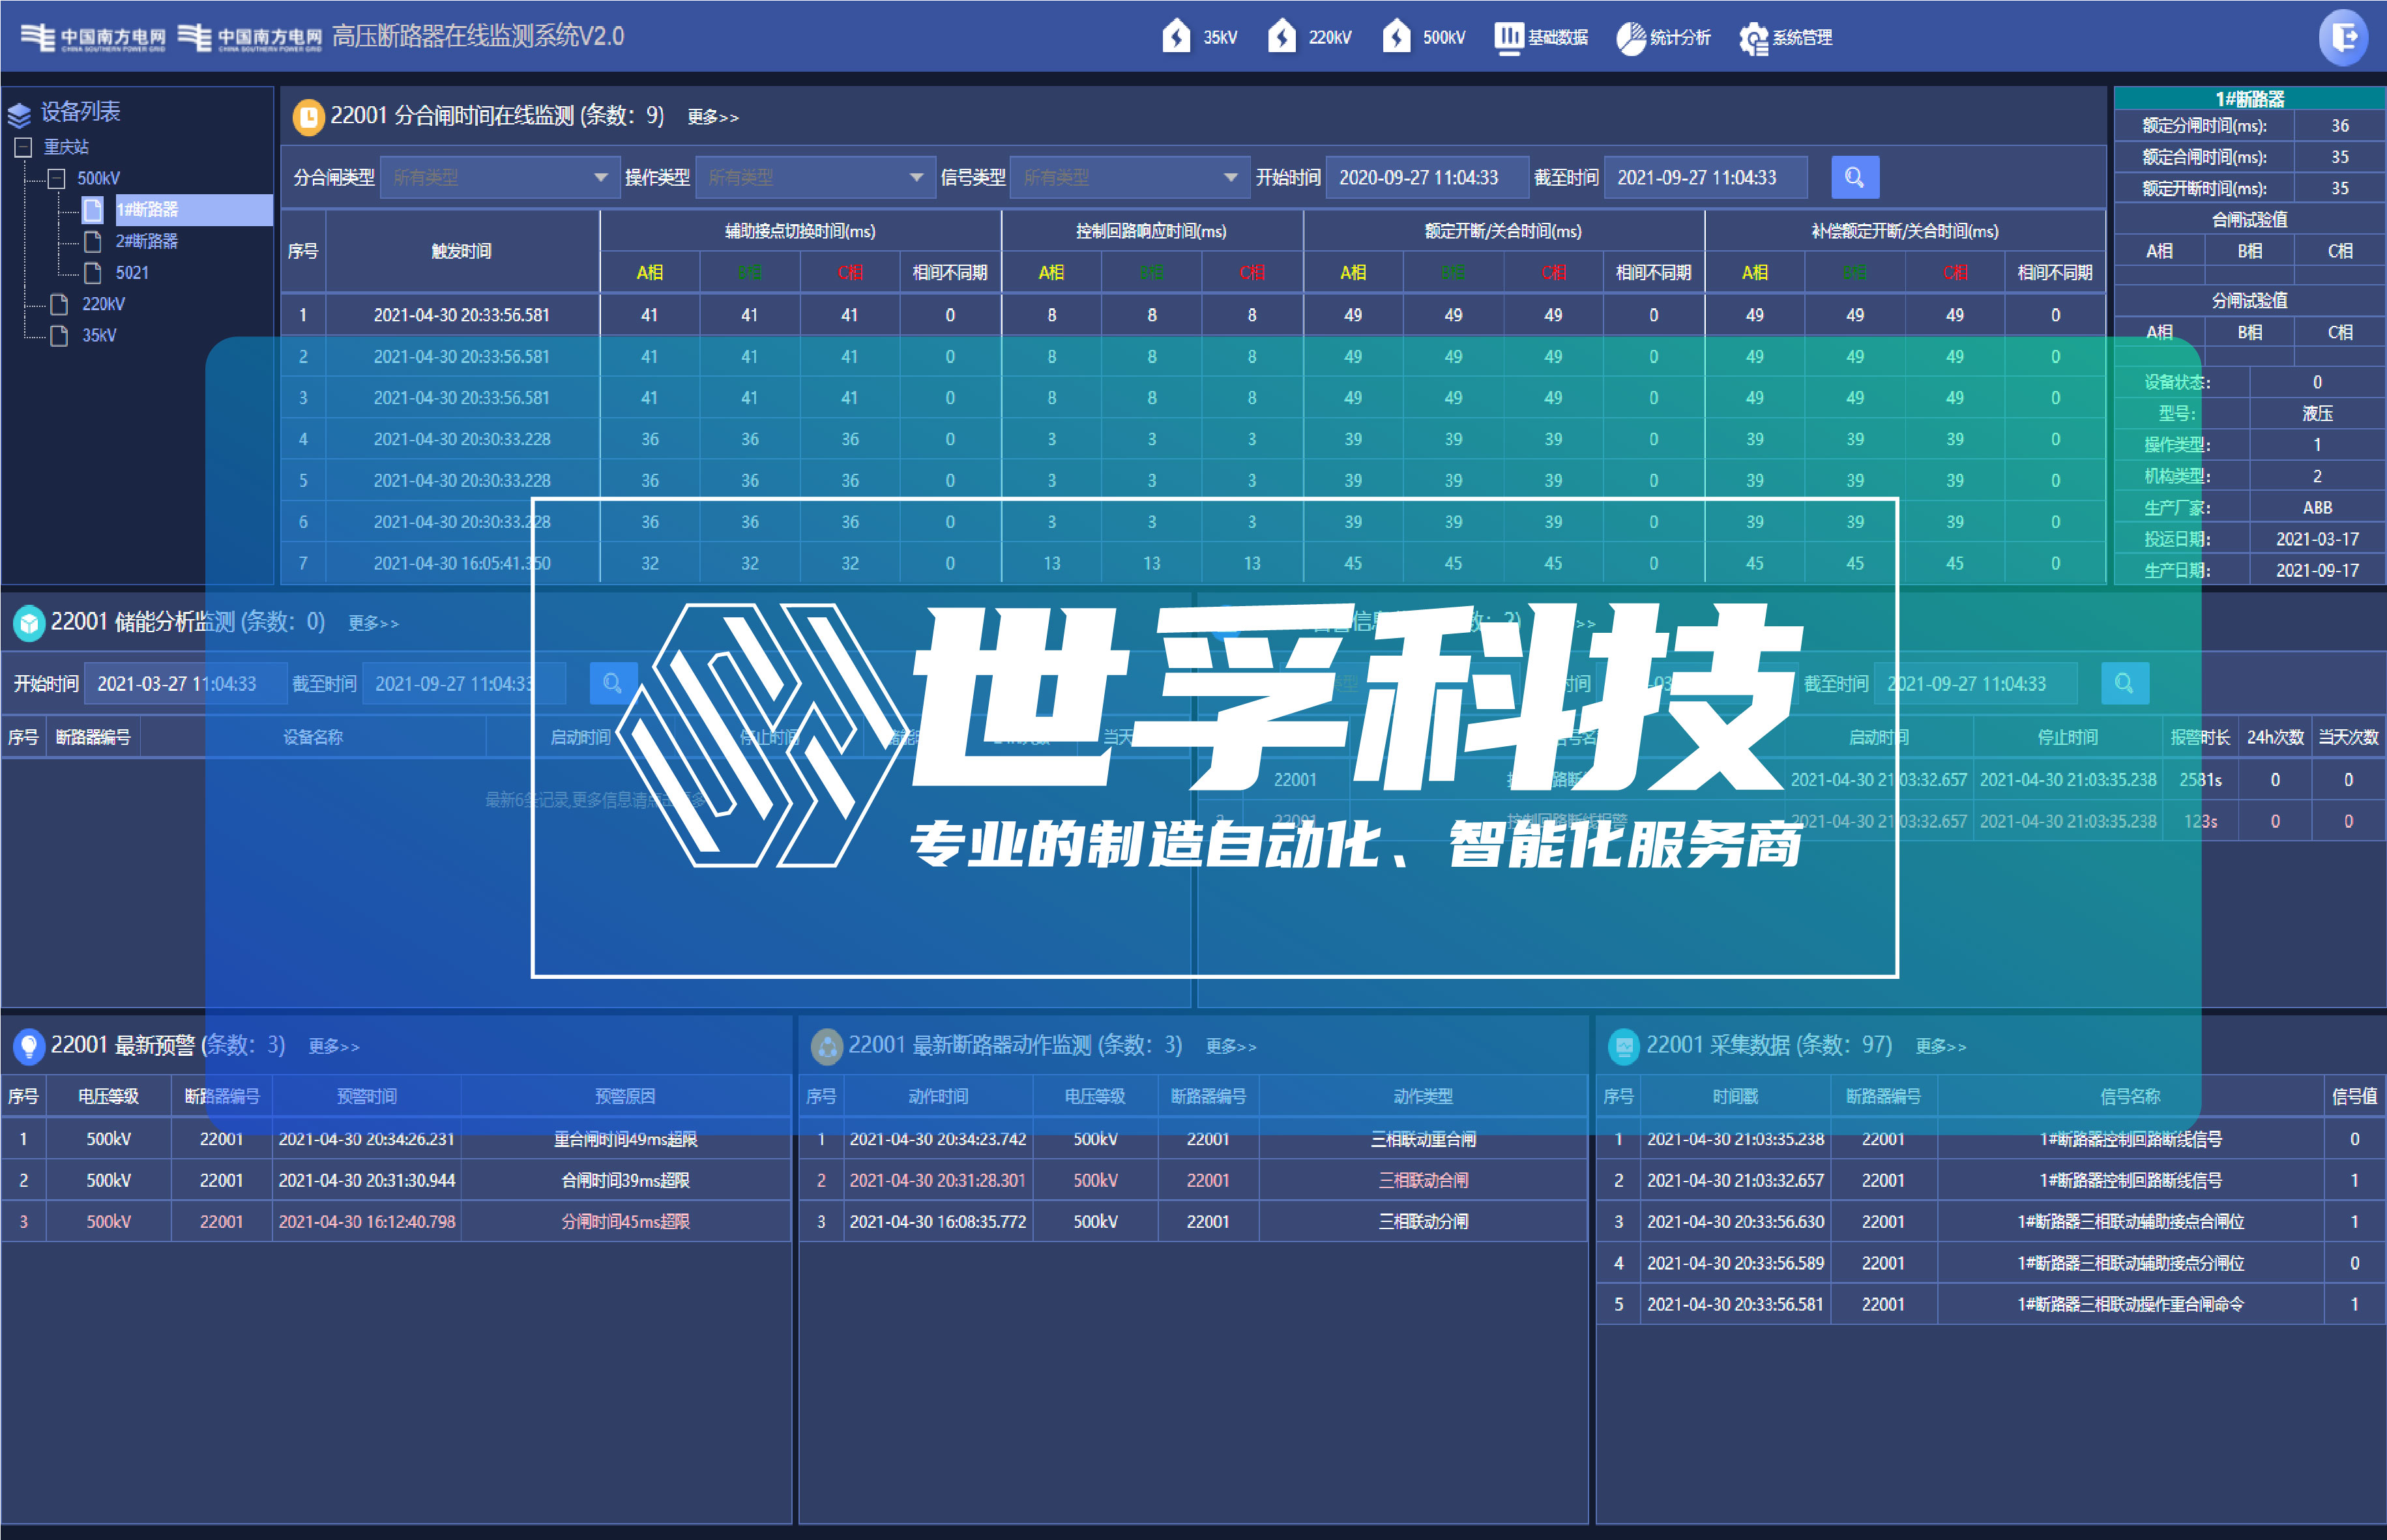Click 更多>> link for 采集数据

[1941, 1046]
